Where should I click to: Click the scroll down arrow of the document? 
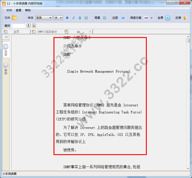coord(188,169)
